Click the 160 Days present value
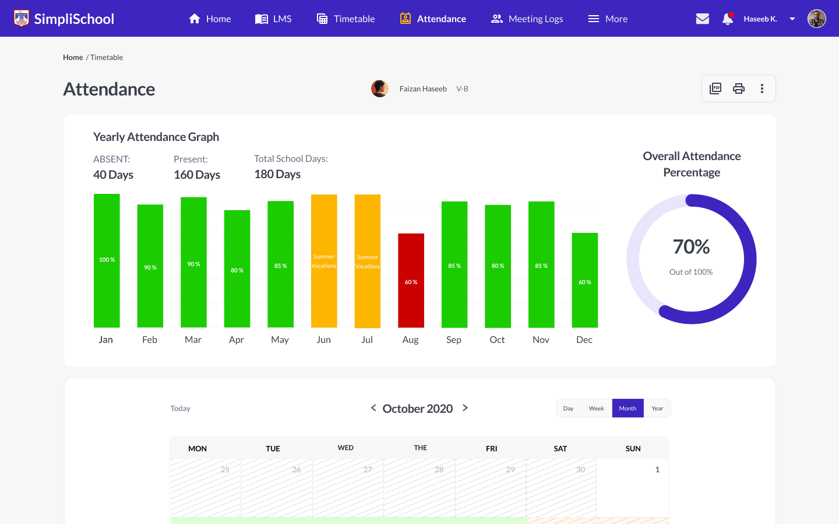 (x=197, y=175)
